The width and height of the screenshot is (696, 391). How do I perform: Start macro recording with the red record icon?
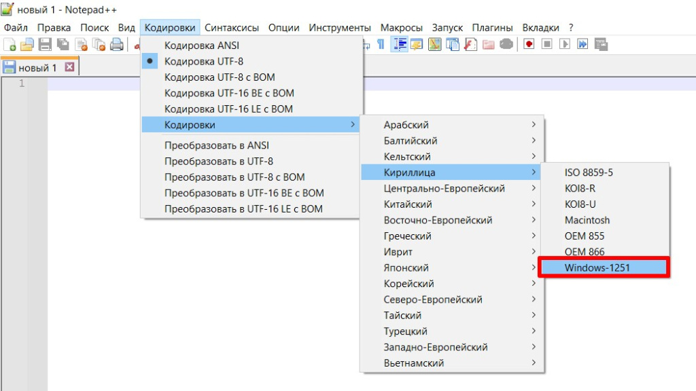[x=529, y=45]
